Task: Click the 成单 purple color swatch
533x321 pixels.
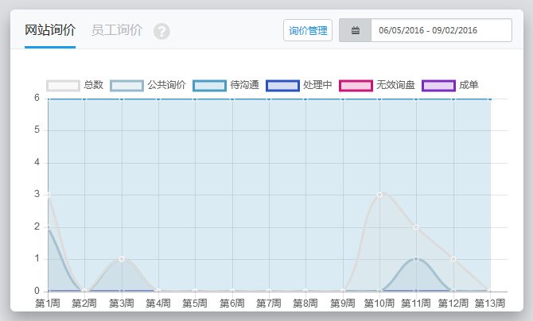Action: pos(438,85)
